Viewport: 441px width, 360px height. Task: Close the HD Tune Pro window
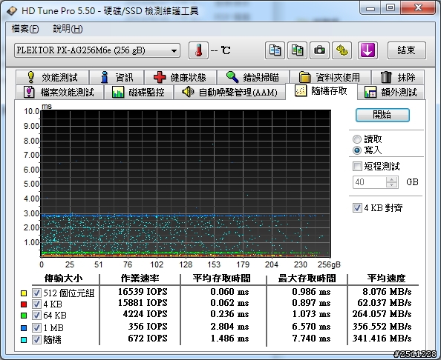pos(419,8)
